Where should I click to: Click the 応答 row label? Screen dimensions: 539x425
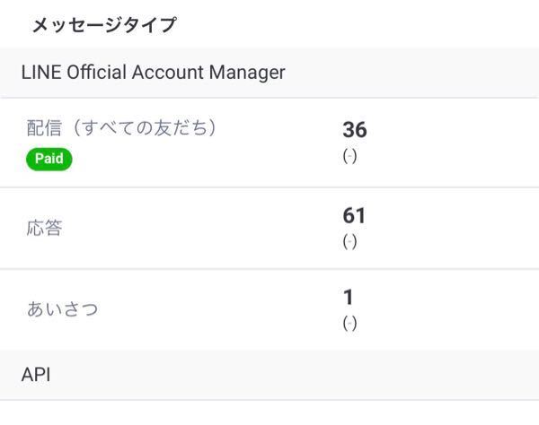44,228
